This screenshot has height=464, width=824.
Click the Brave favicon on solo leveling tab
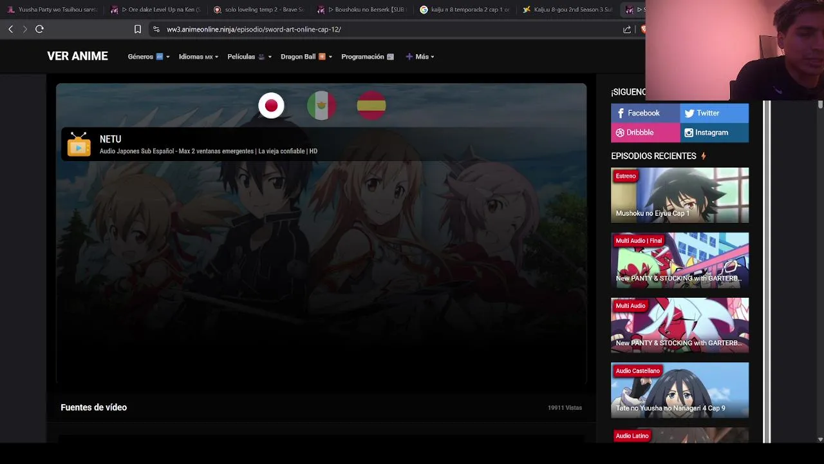tap(217, 10)
